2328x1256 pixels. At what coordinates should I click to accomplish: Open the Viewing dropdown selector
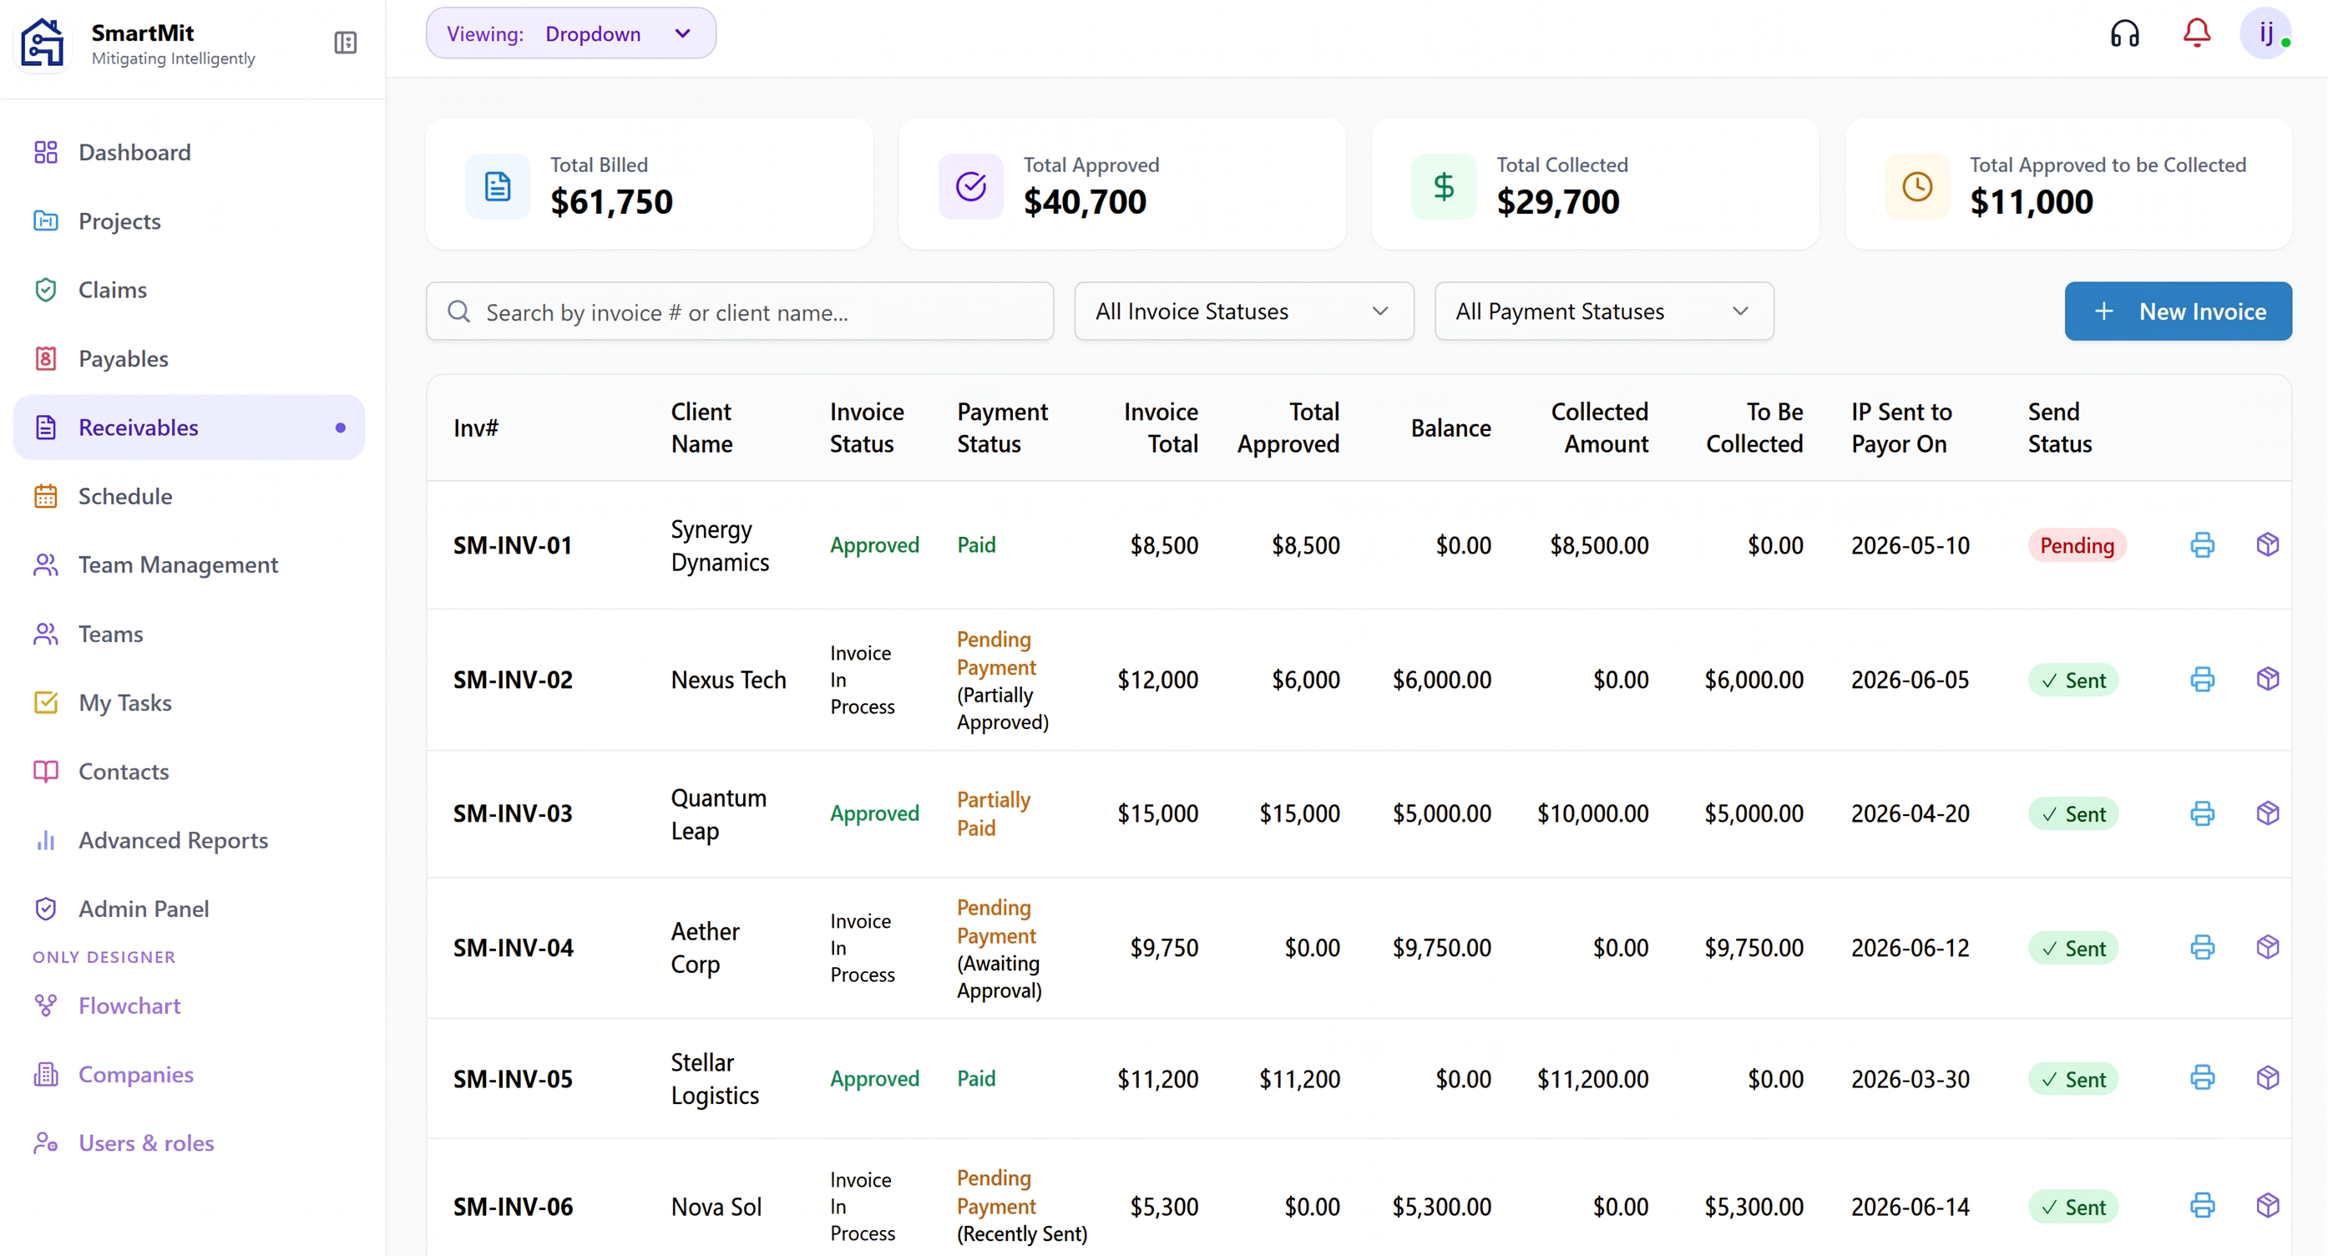[571, 33]
